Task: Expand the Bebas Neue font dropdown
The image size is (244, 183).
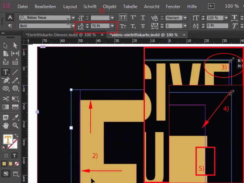Action: click(73, 18)
